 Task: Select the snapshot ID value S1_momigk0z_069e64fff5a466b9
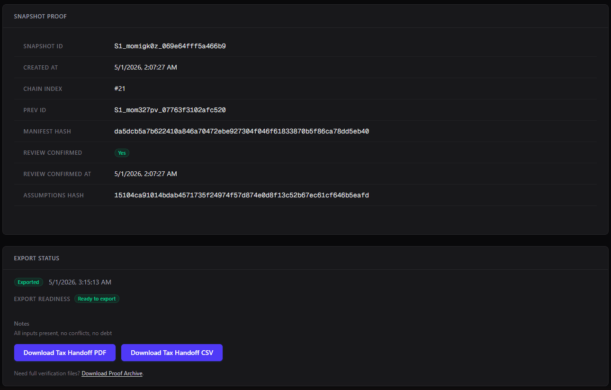[x=170, y=46]
